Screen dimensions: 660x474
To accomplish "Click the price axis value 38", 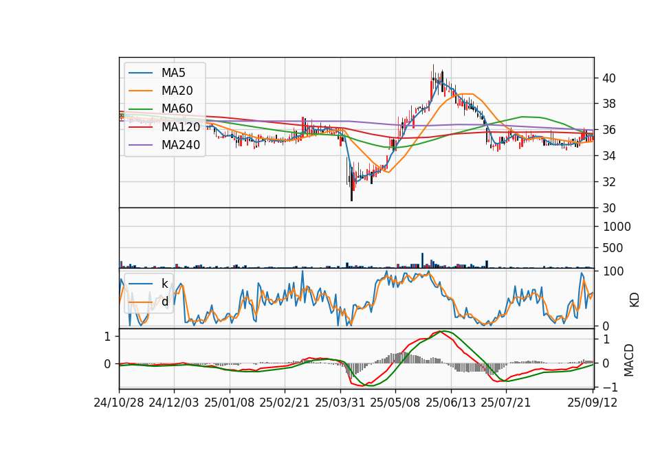I will (609, 104).
